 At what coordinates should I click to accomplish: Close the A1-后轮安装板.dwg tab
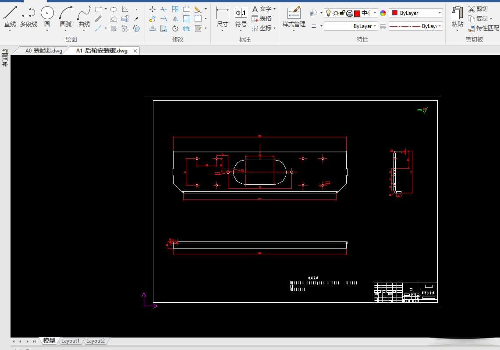tap(135, 51)
